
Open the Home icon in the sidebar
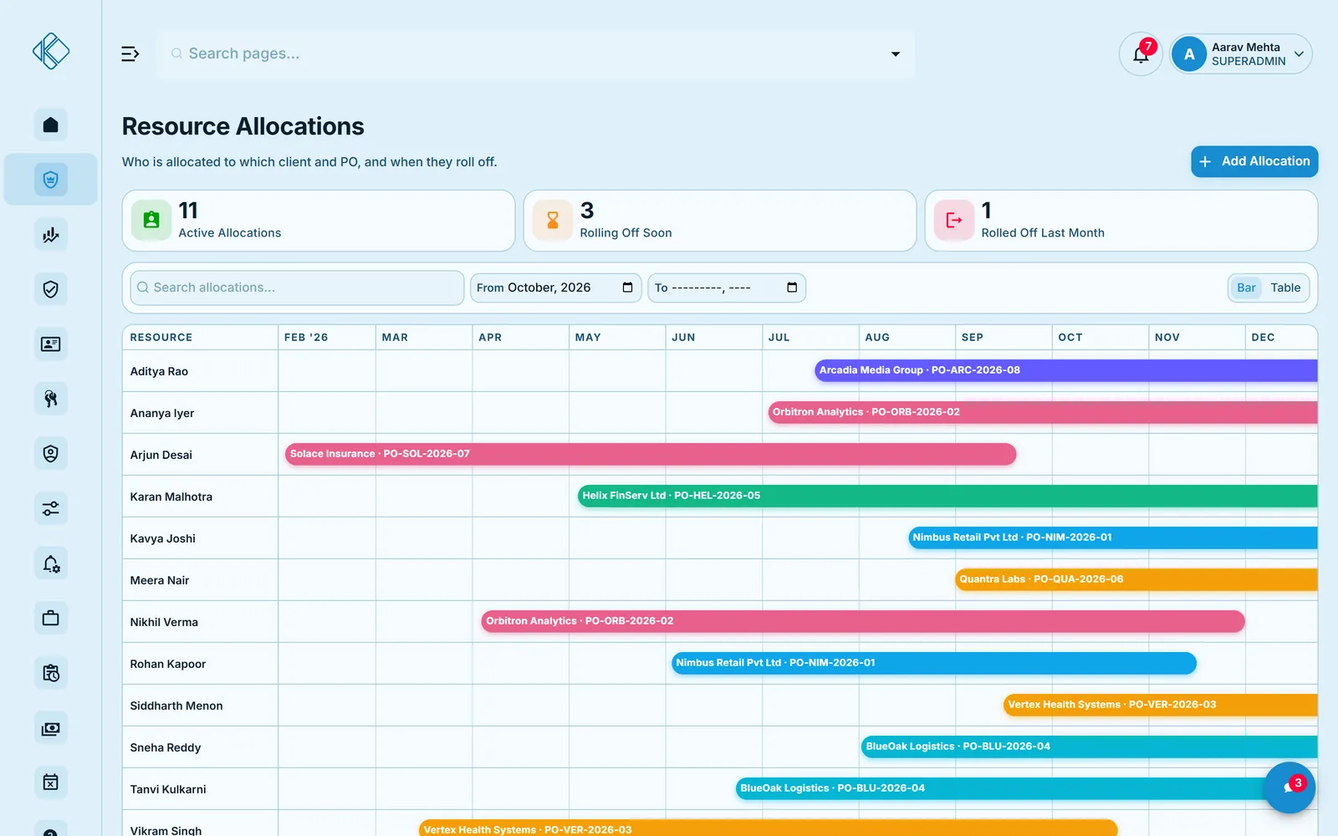(x=50, y=125)
